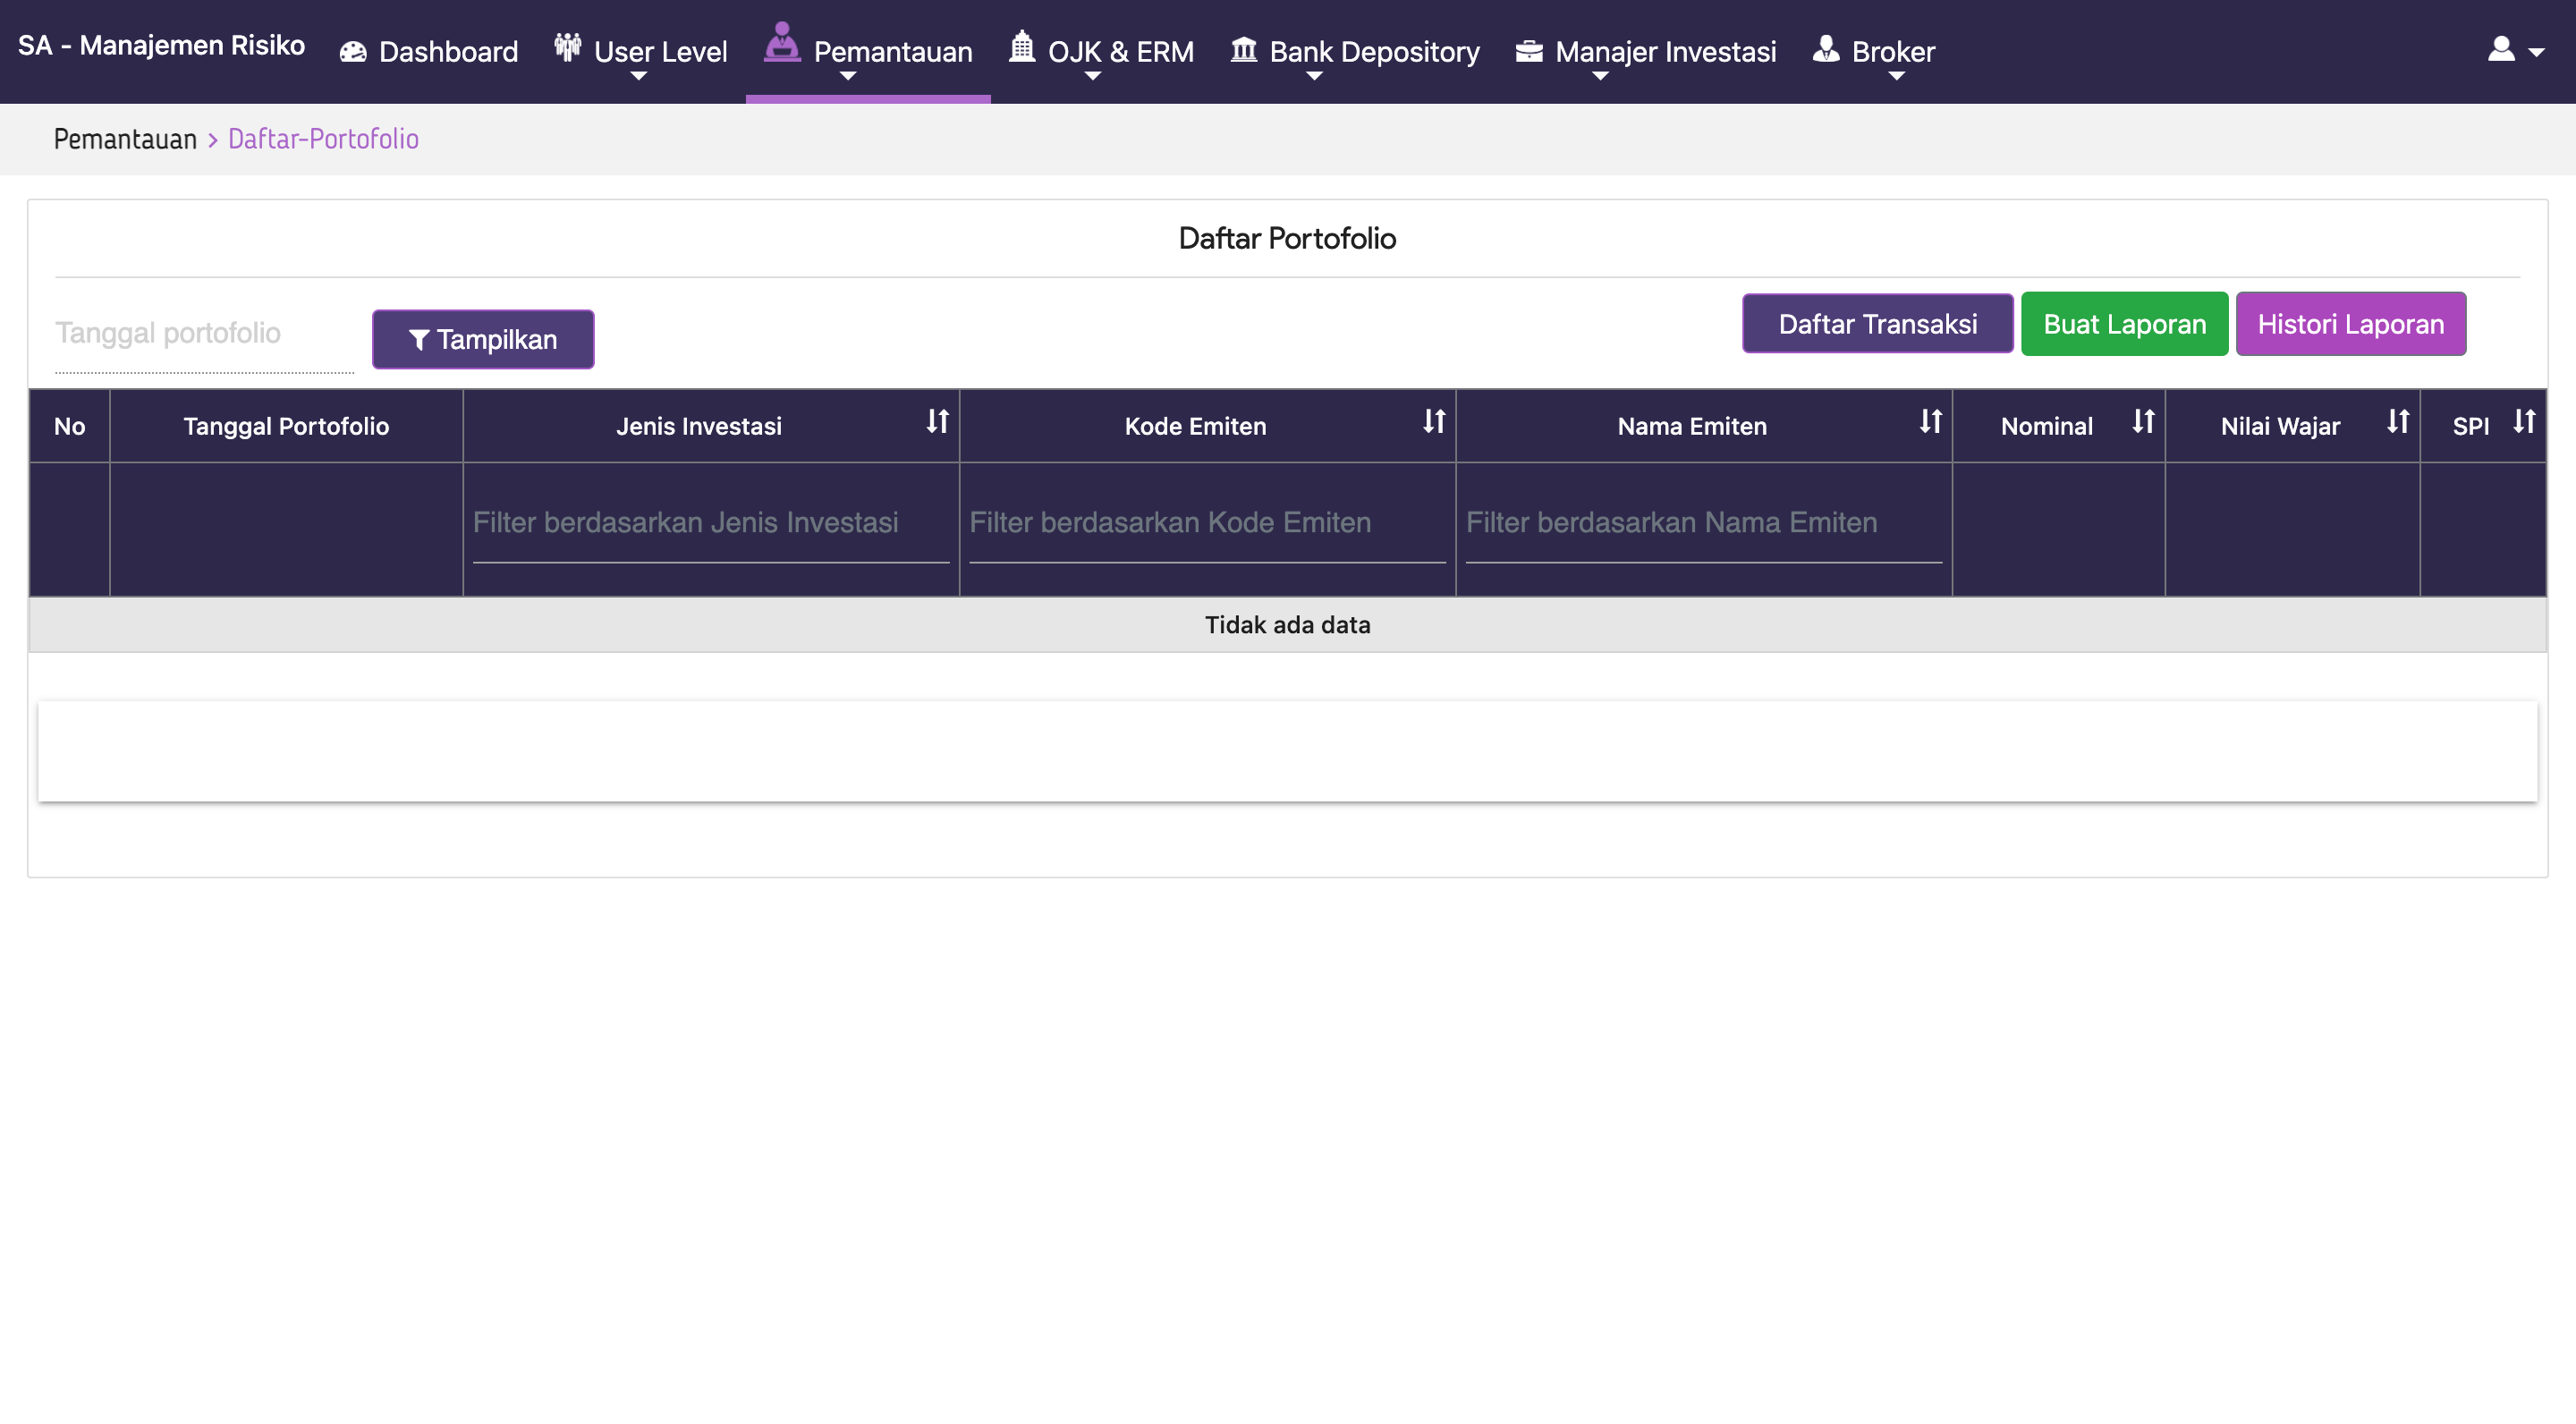This screenshot has width=2576, height=1424.
Task: Click the Manajer Investasi briefcase icon
Action: point(1529,50)
